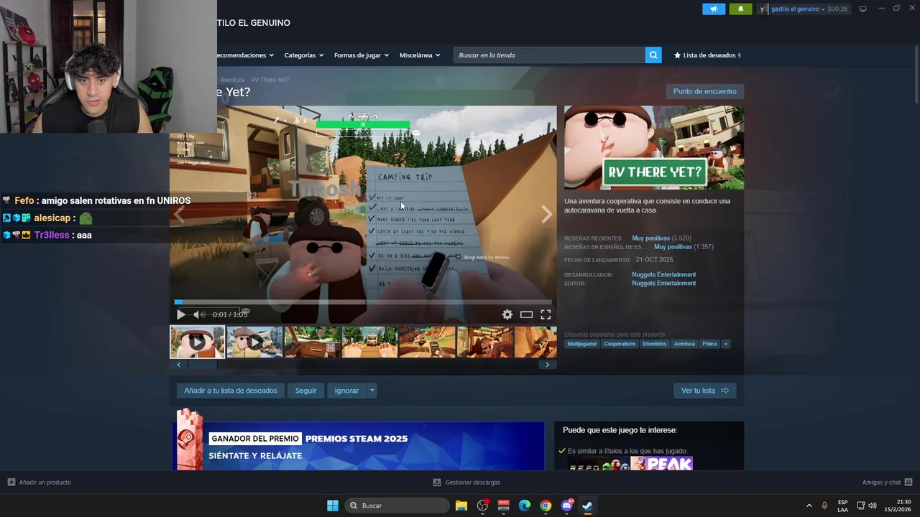Mute the trailer volume speaker

click(x=199, y=315)
